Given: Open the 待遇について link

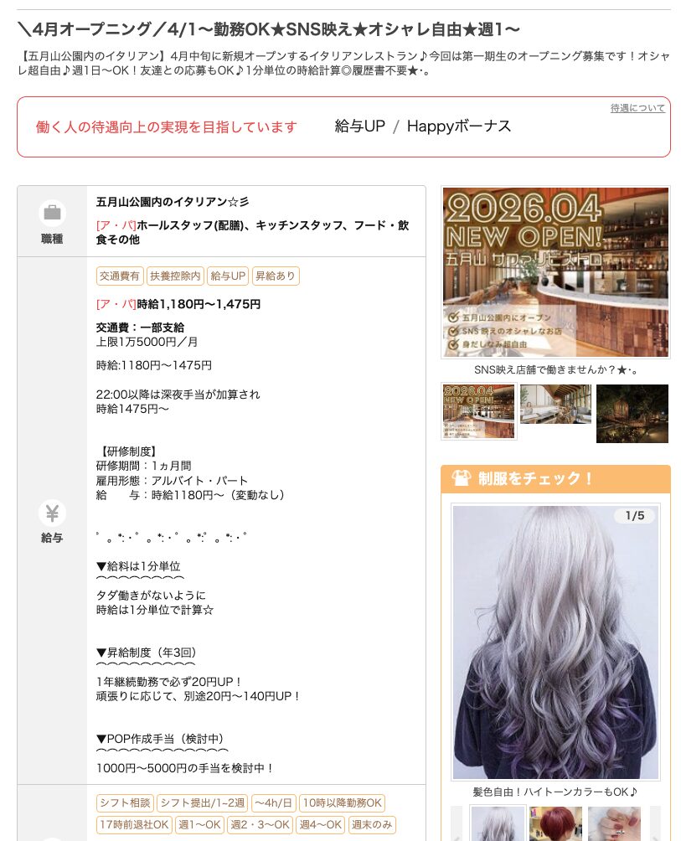Looking at the screenshot, I should [637, 108].
